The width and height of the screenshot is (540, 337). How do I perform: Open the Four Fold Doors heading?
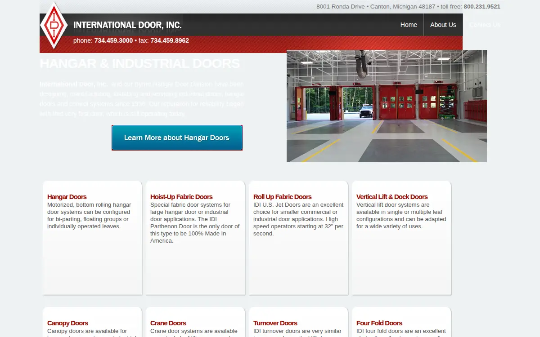click(379, 323)
